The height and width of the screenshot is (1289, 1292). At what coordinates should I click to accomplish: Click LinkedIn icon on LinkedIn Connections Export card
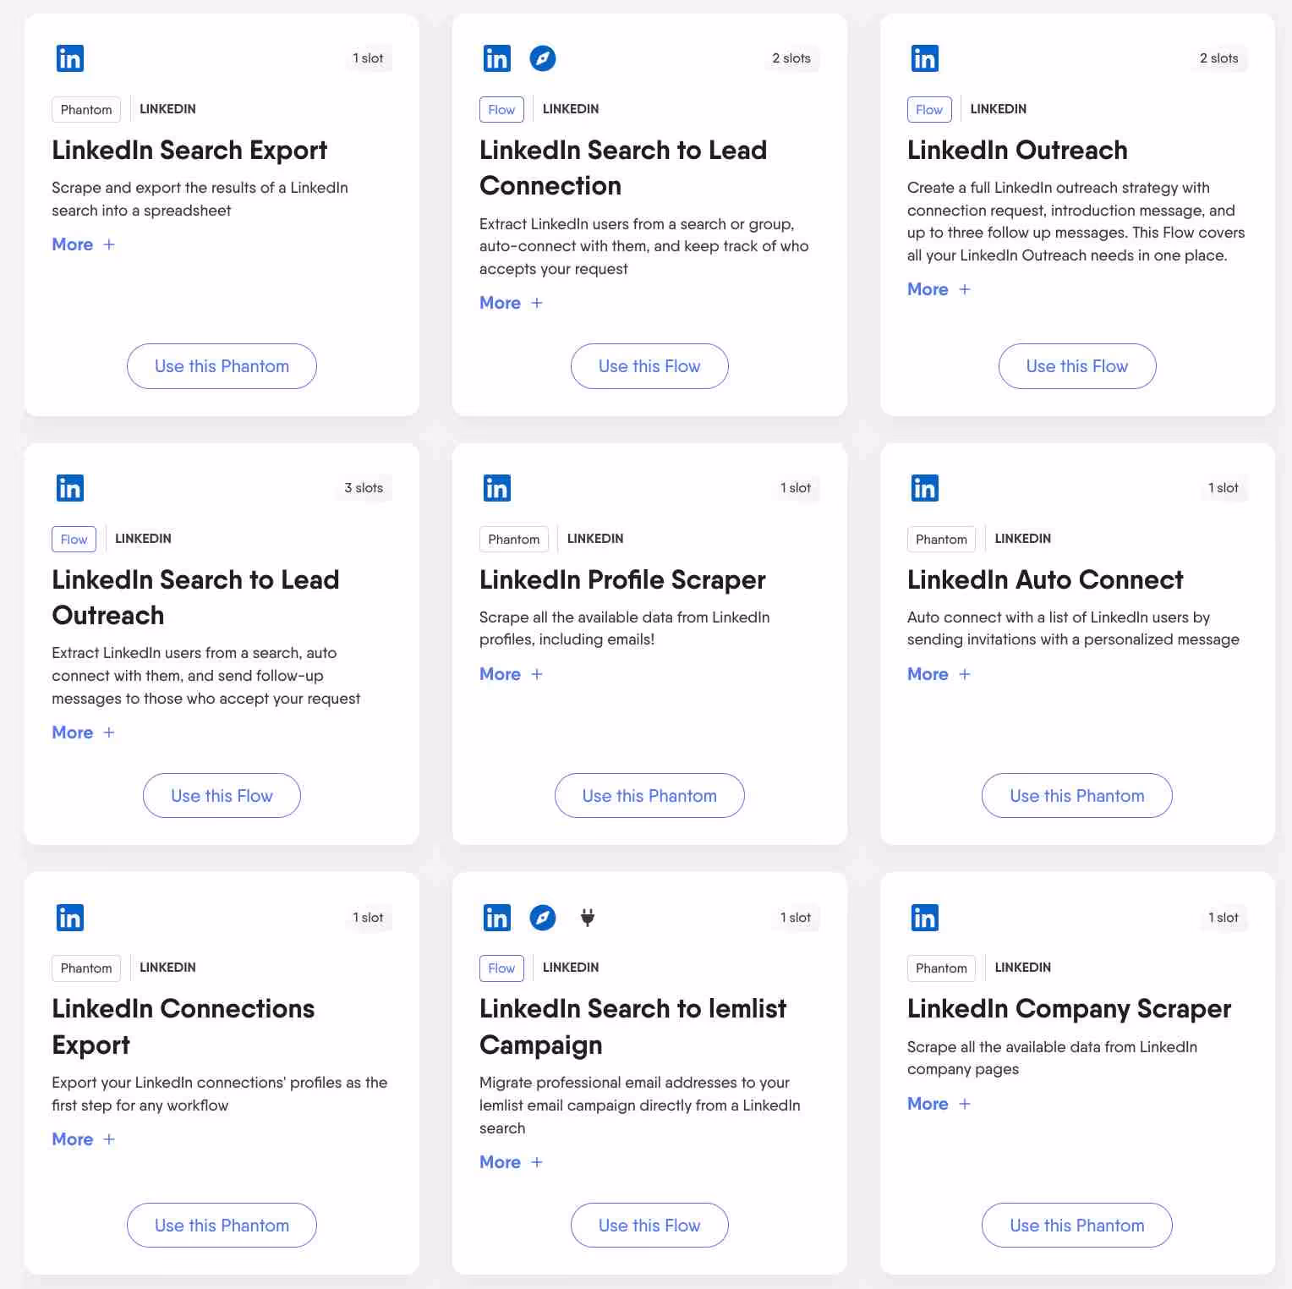click(x=69, y=918)
